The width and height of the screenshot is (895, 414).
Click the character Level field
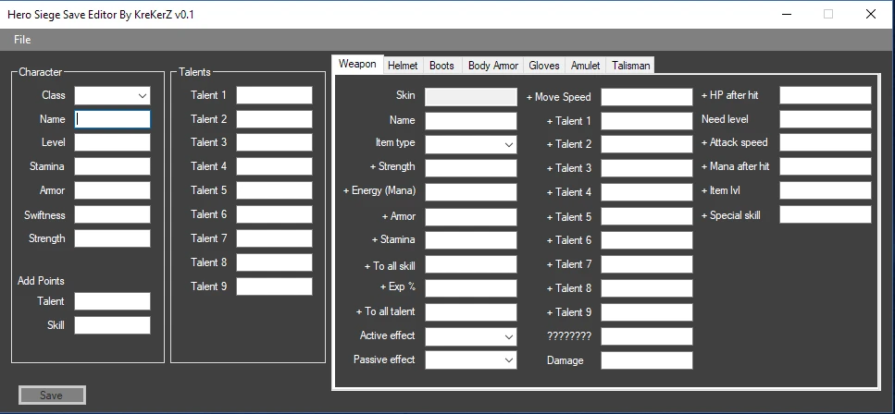[112, 142]
